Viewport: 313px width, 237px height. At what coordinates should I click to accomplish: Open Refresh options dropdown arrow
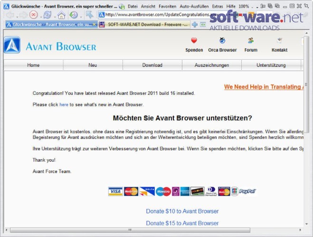click(55, 17)
